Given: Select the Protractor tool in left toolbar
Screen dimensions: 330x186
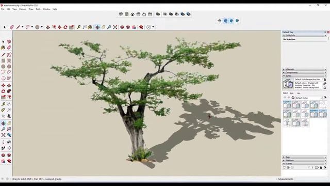Looking at the screenshot, I should point(3,110).
